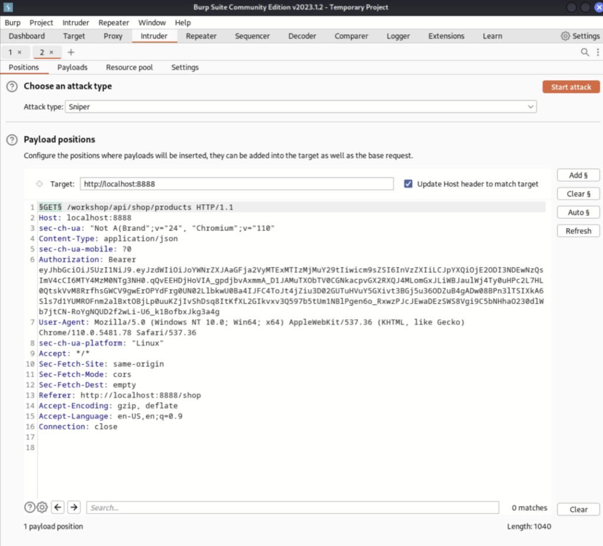Switch to the Payloads tab
This screenshot has width=603, height=546.
click(72, 67)
